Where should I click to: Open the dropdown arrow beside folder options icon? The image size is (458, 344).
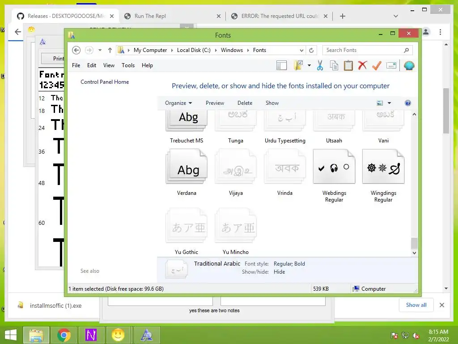pyautogui.click(x=309, y=65)
